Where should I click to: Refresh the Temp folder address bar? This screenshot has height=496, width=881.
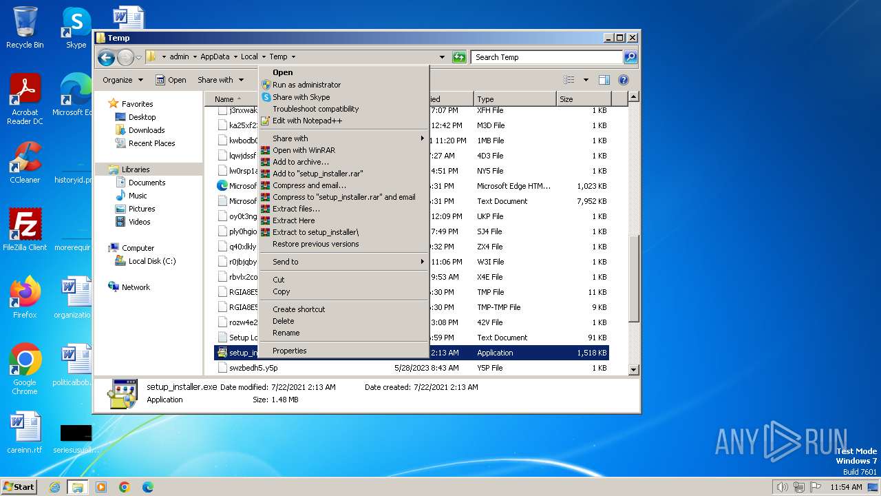point(459,57)
